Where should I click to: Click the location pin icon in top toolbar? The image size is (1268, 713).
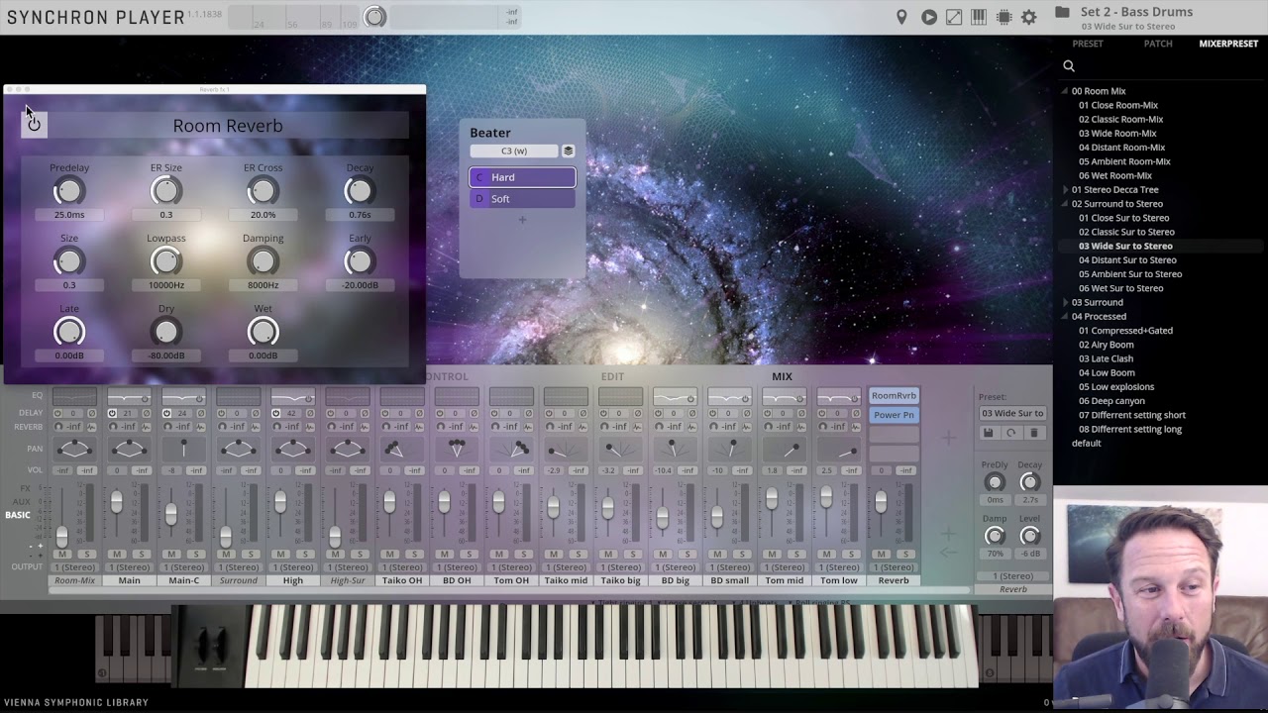[x=901, y=17]
